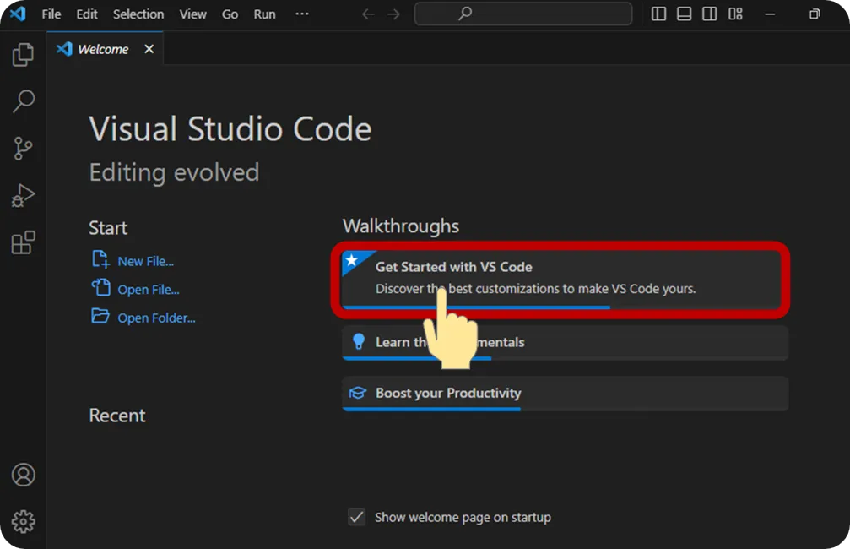The height and width of the screenshot is (549, 850).
Task: Click the Accounts icon
Action: pos(23,475)
